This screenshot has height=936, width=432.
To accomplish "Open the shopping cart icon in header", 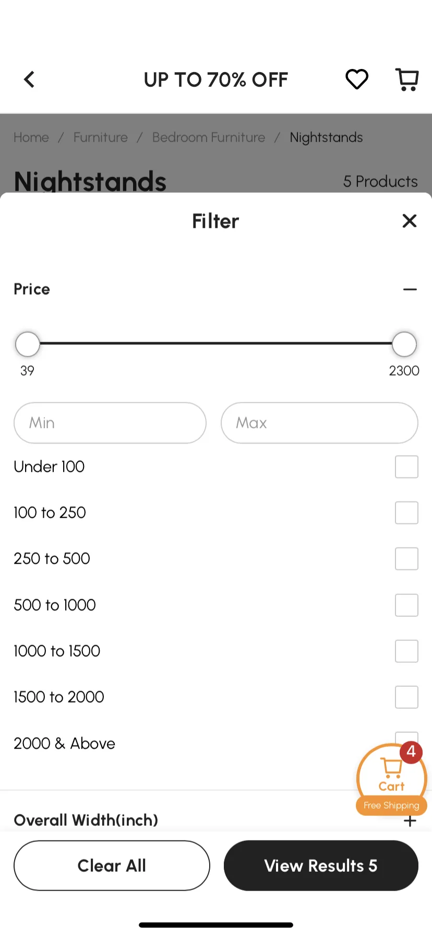I will coord(407,79).
